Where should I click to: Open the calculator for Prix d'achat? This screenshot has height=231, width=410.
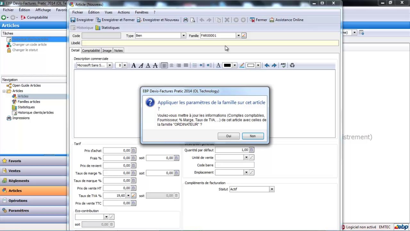[x=134, y=150]
